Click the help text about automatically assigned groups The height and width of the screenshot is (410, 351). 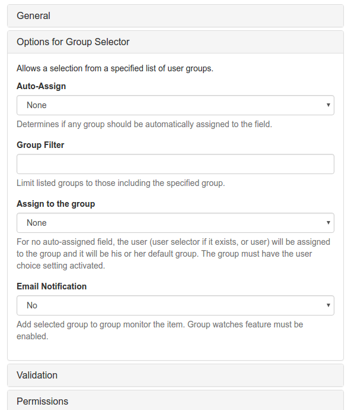(x=144, y=124)
